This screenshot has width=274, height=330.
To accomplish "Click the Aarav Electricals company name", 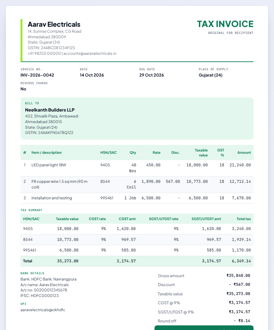I will pos(54,24).
